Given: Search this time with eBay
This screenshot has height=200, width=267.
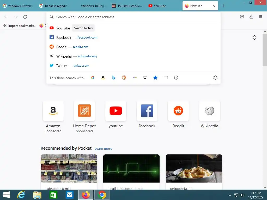Looking at the screenshot, I should click(135, 78).
